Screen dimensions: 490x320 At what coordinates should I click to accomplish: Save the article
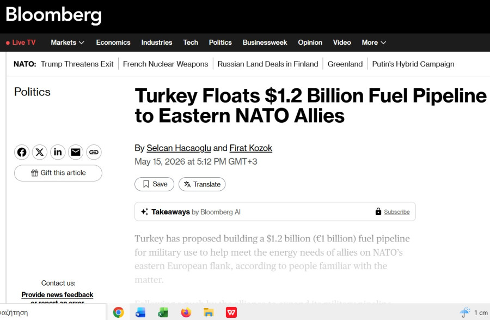click(155, 184)
